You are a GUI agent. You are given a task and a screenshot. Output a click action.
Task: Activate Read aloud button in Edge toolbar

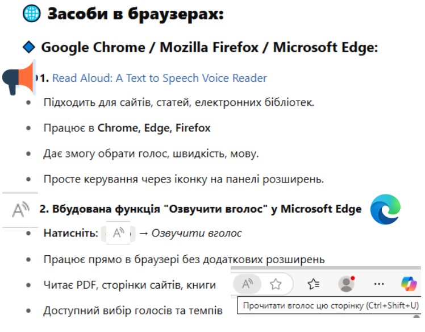pos(247,284)
